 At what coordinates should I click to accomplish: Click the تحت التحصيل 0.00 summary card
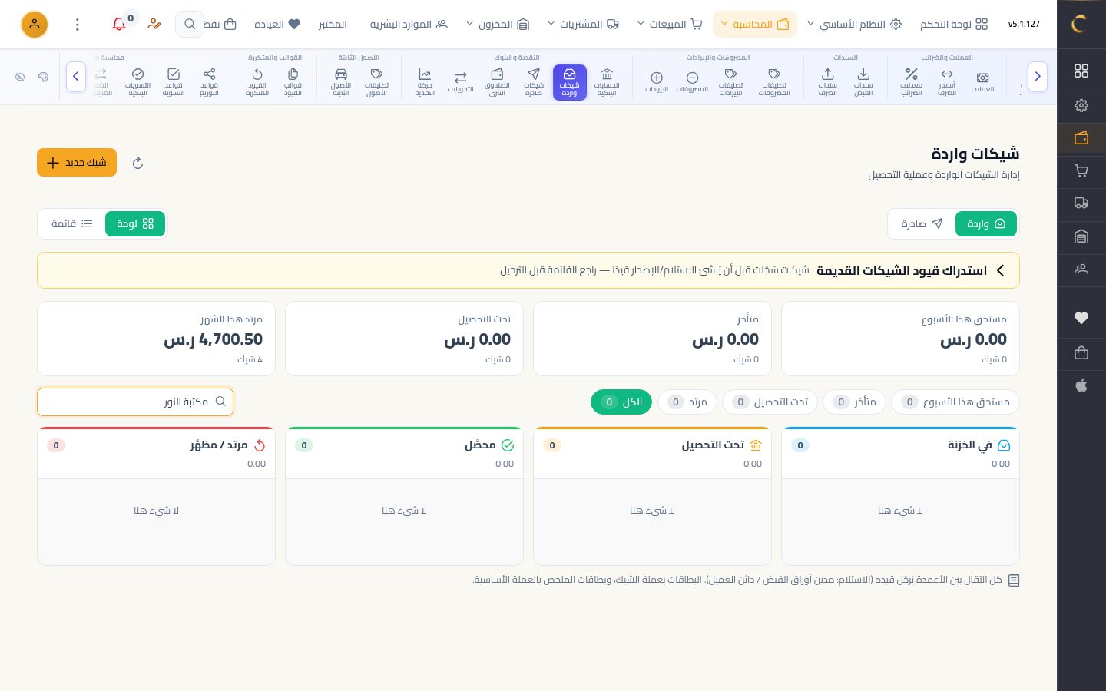404,339
